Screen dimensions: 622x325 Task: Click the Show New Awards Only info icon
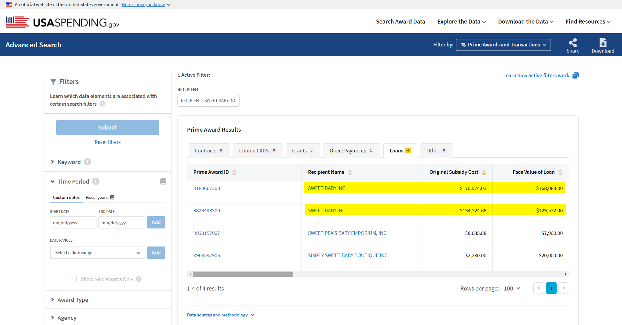[x=139, y=279]
